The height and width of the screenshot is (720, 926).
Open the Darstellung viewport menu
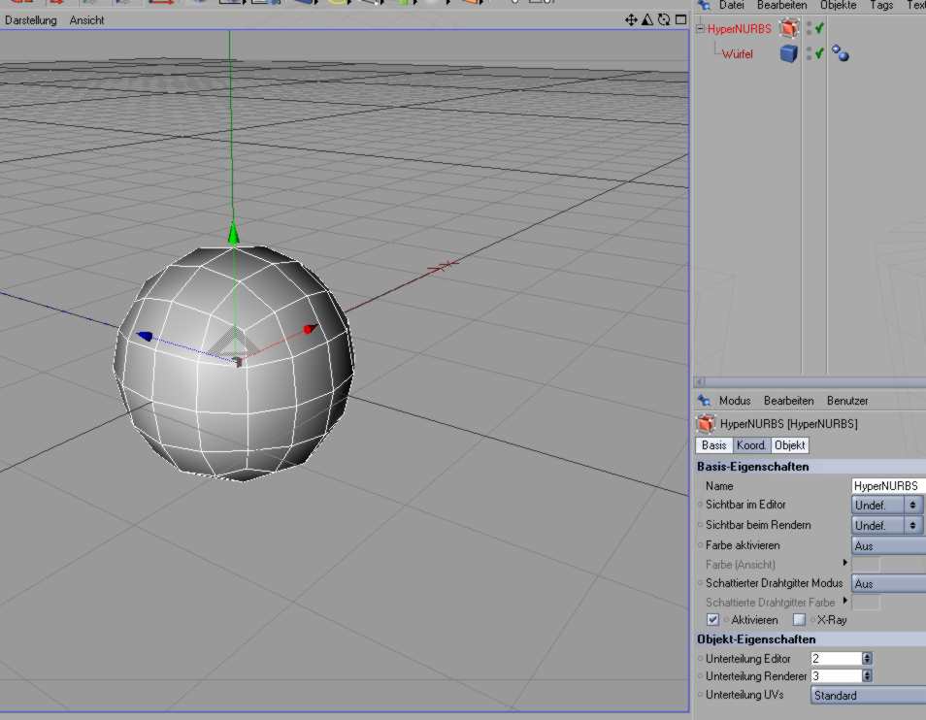(31, 20)
